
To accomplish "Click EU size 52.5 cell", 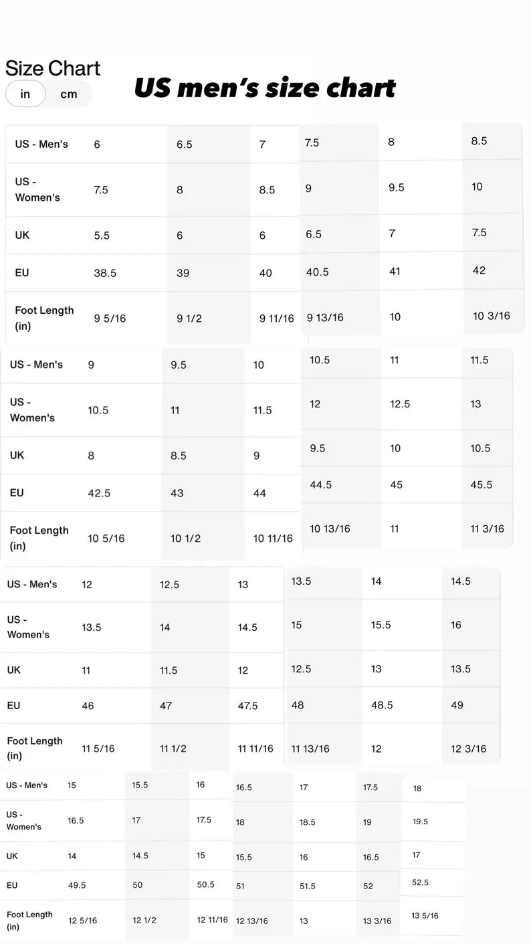I will point(433,882).
